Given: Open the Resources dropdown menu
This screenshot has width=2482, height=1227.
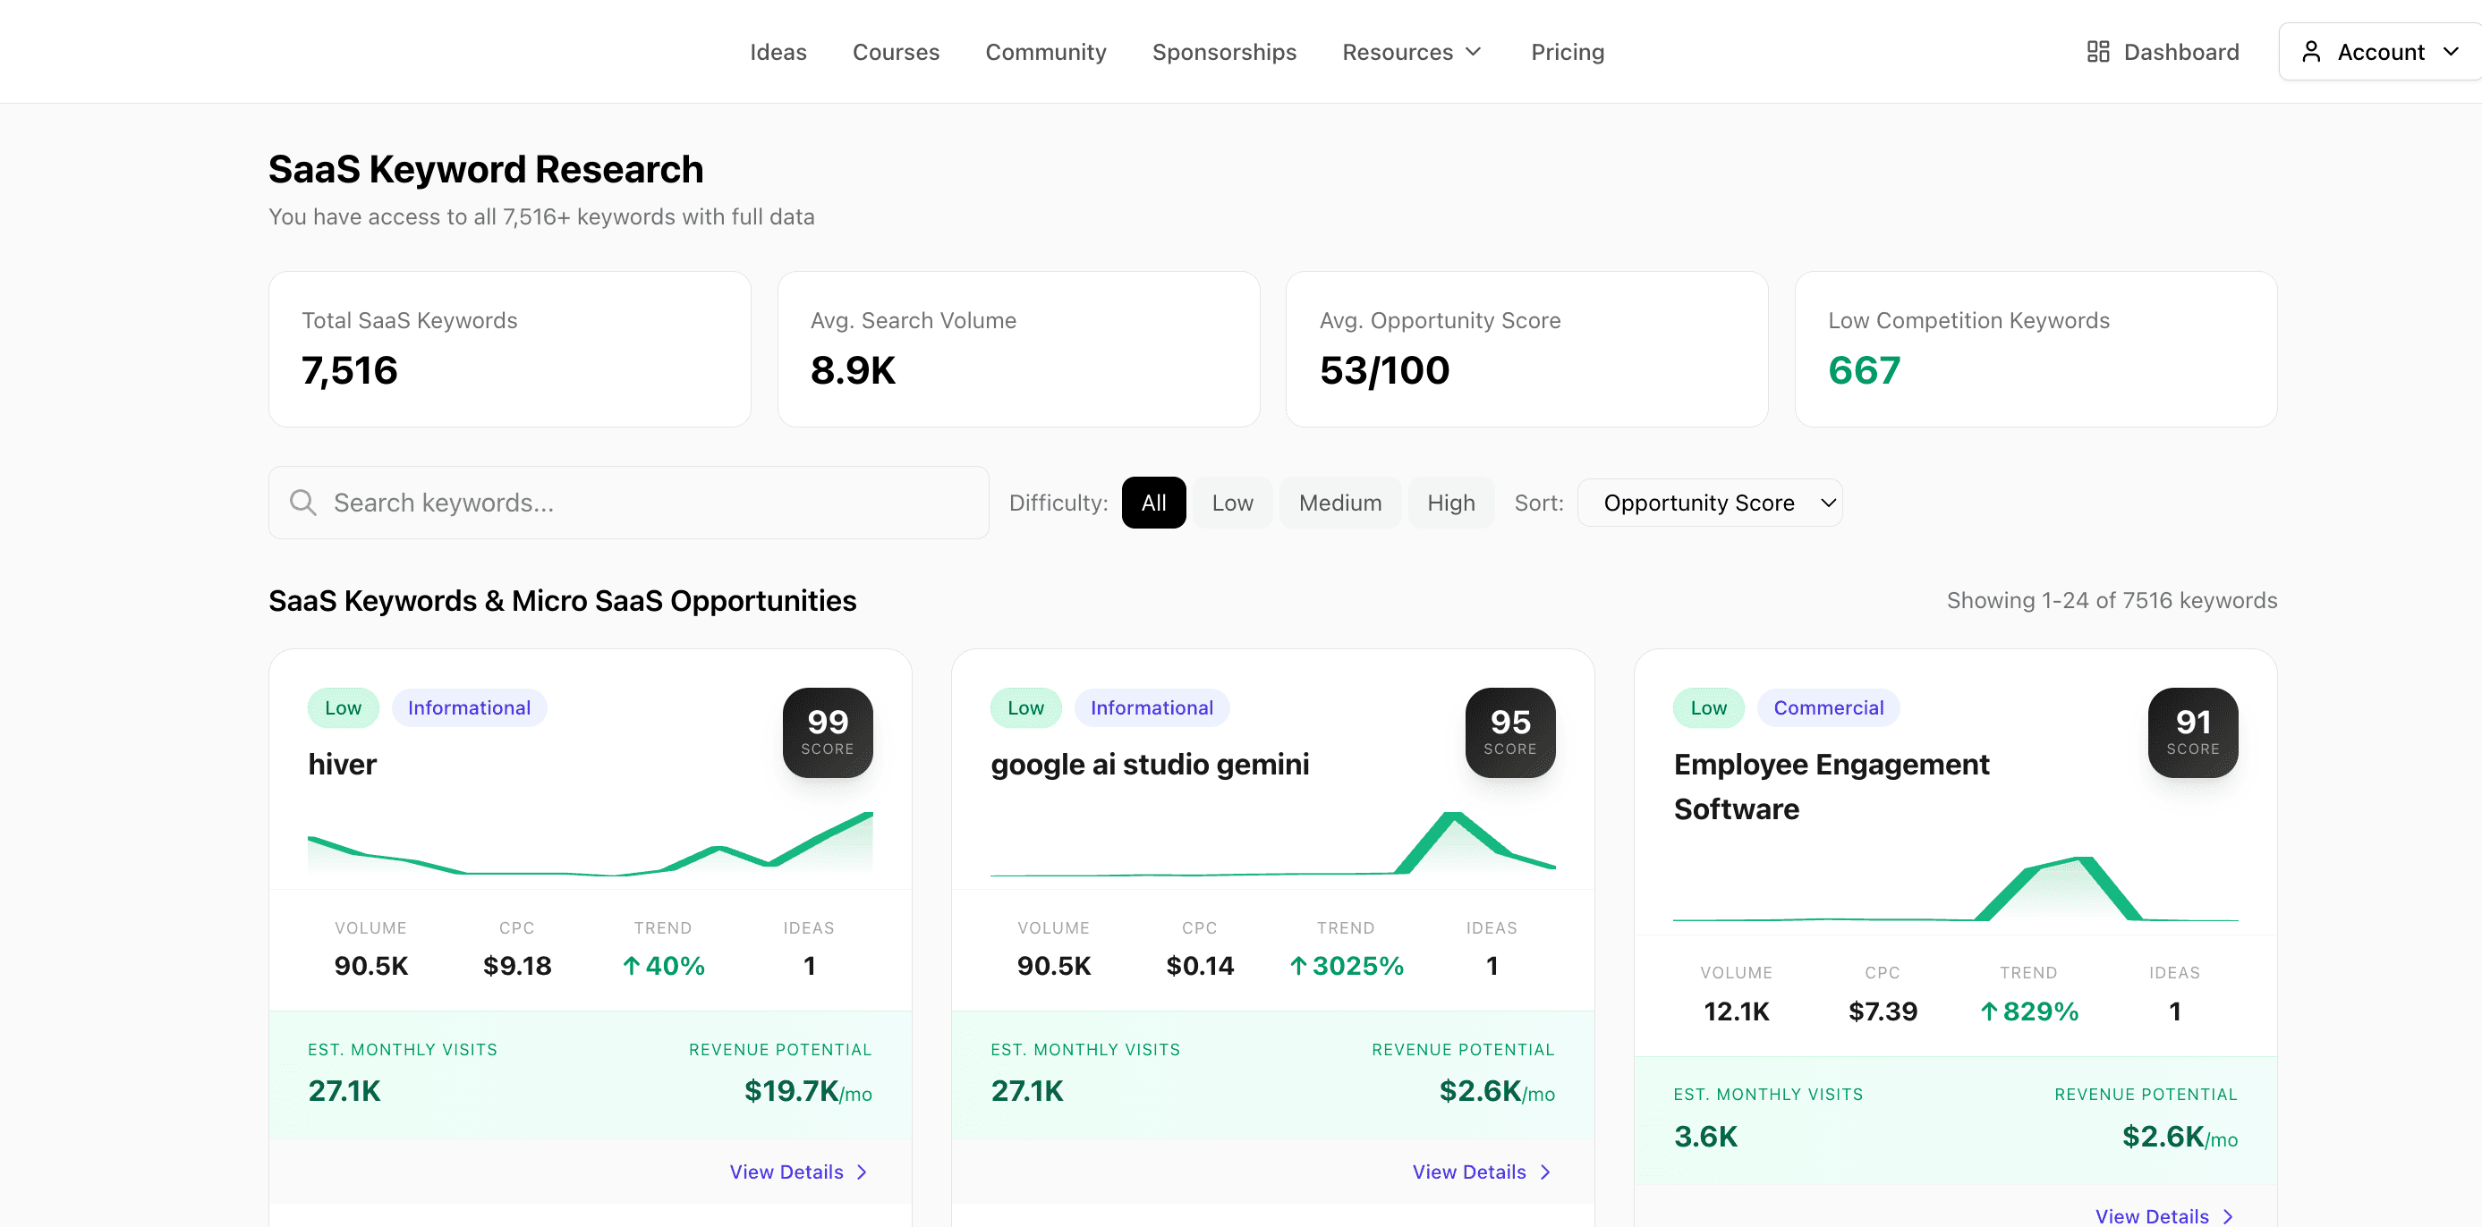Looking at the screenshot, I should (1412, 51).
